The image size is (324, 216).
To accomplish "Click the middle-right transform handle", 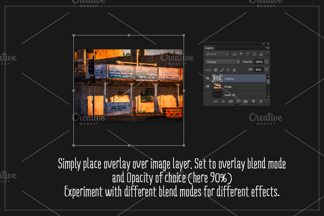I will point(184,90).
